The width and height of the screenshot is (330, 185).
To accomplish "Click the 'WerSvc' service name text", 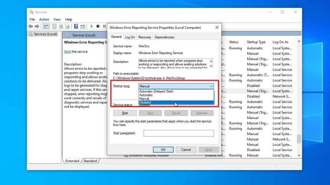I will click(x=144, y=46).
